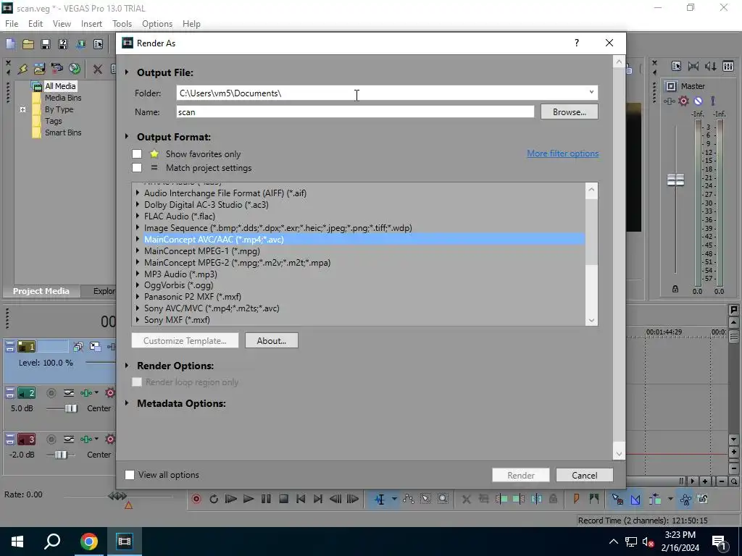Pause playback from transport bar

point(266,499)
